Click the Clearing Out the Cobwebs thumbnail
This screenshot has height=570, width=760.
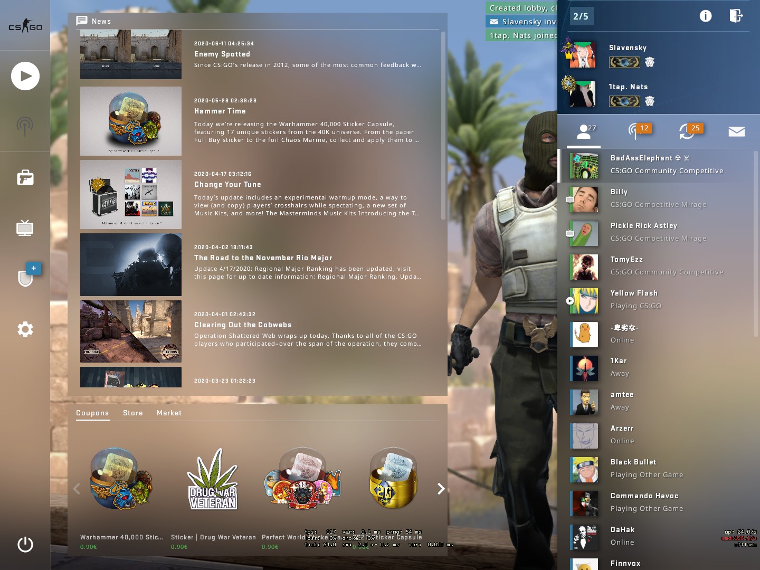[x=131, y=331]
